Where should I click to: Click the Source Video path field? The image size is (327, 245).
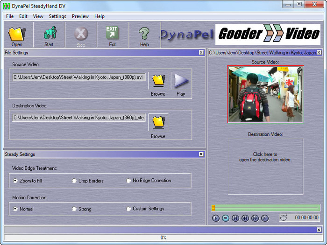coord(79,77)
